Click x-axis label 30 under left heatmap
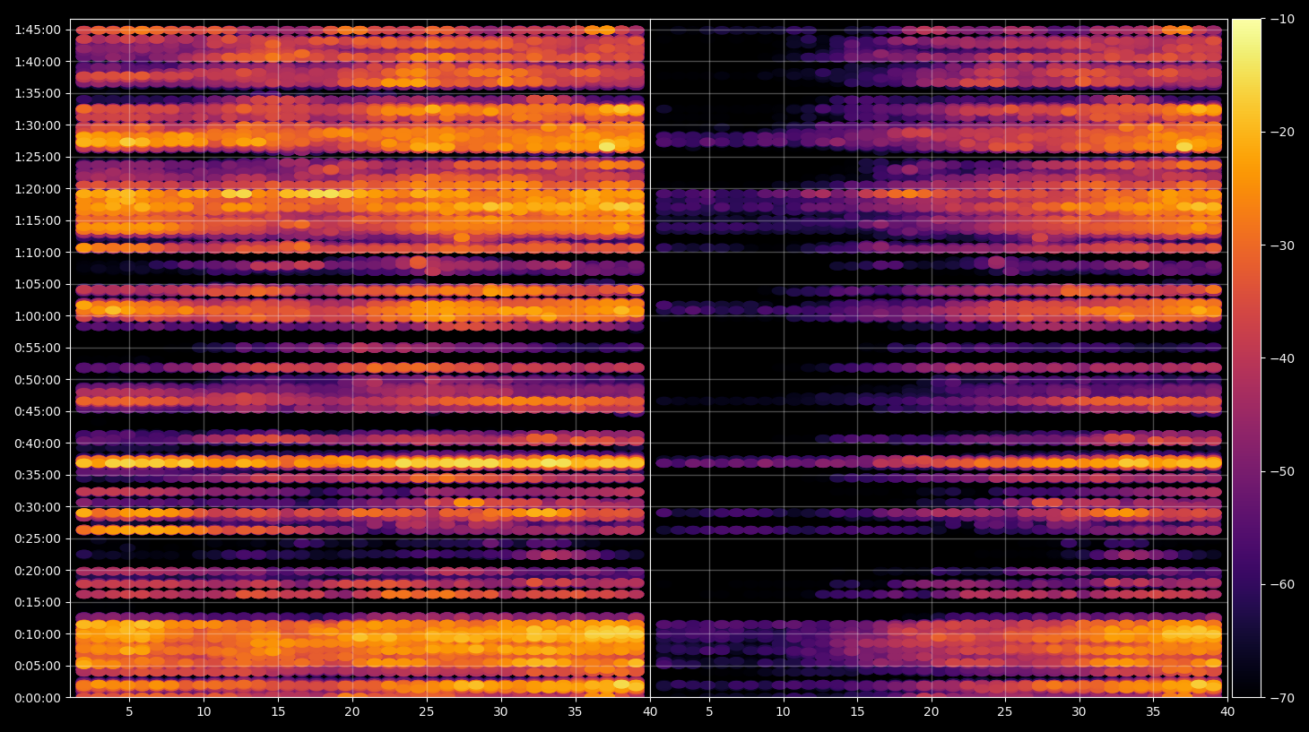The width and height of the screenshot is (1309, 732). tap(500, 712)
